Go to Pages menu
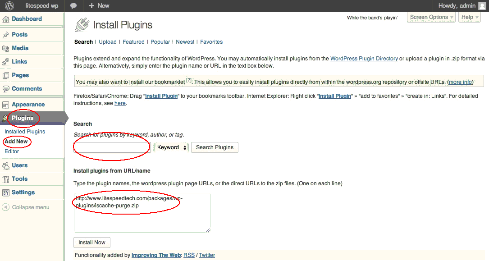This screenshot has height=261, width=489. (x=20, y=75)
